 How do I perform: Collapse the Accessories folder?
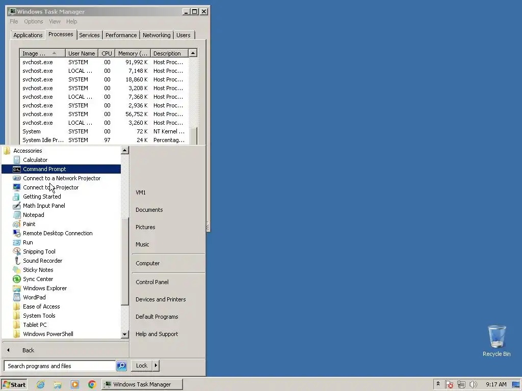(x=28, y=151)
